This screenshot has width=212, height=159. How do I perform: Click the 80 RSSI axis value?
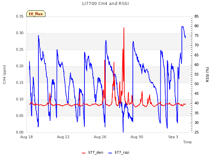click(x=196, y=26)
